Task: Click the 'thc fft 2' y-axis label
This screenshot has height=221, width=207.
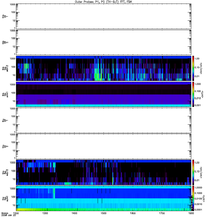Action: pos(5,146)
